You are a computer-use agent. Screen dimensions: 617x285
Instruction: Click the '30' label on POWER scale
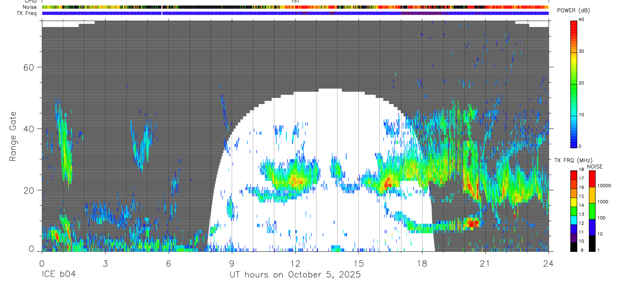tap(582, 52)
